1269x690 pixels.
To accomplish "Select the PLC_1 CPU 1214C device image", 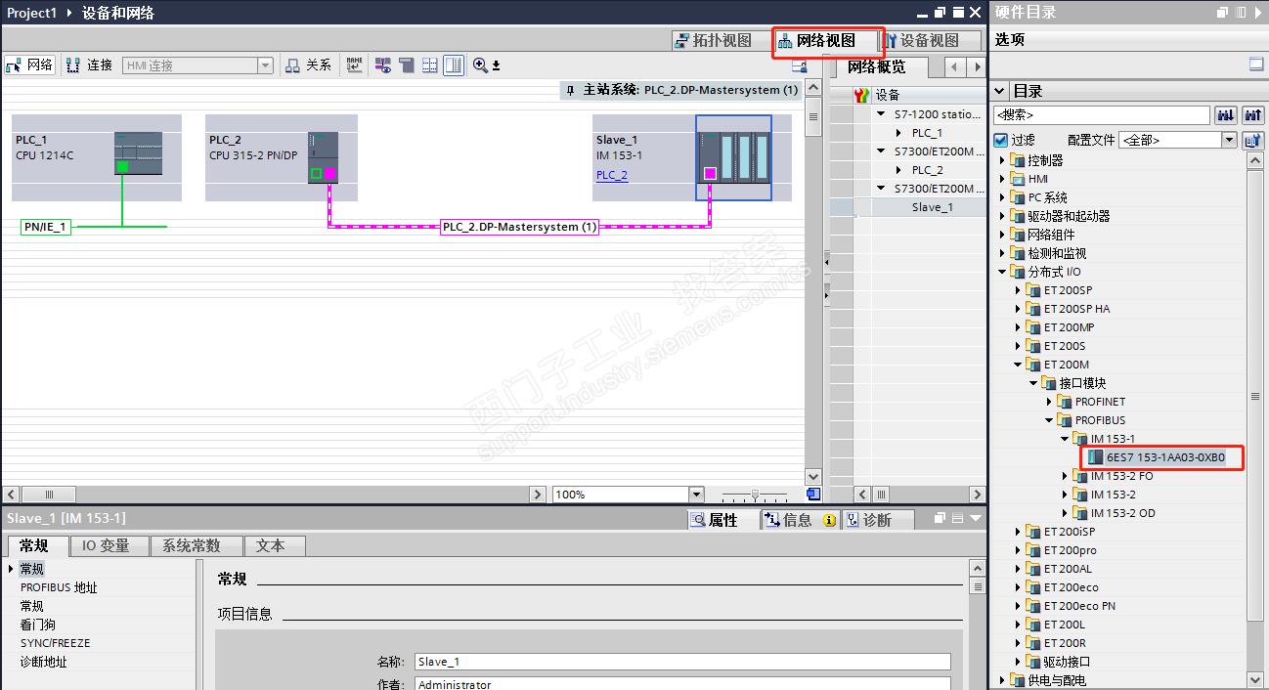I will pyautogui.click(x=138, y=152).
